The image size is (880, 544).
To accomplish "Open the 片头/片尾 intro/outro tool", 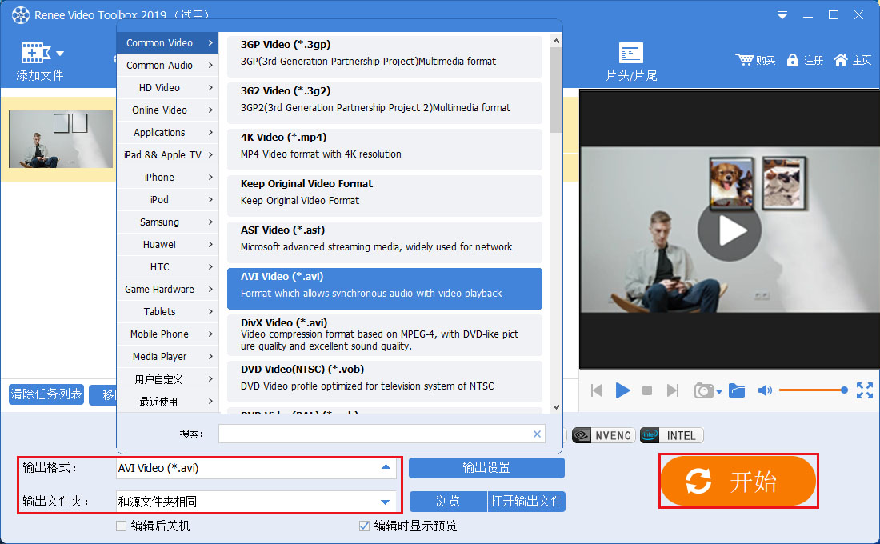I will tap(631, 62).
